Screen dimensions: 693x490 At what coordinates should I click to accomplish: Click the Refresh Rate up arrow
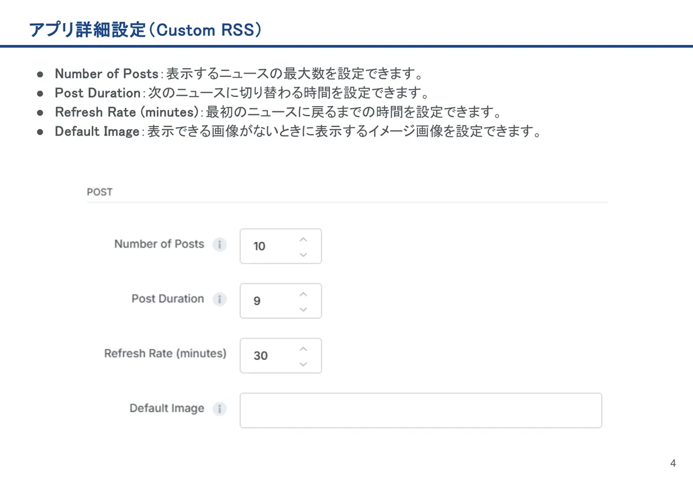pyautogui.click(x=303, y=349)
